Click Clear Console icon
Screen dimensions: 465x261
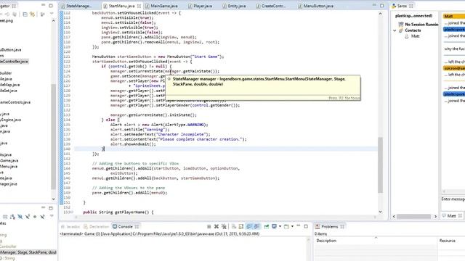click(234, 227)
